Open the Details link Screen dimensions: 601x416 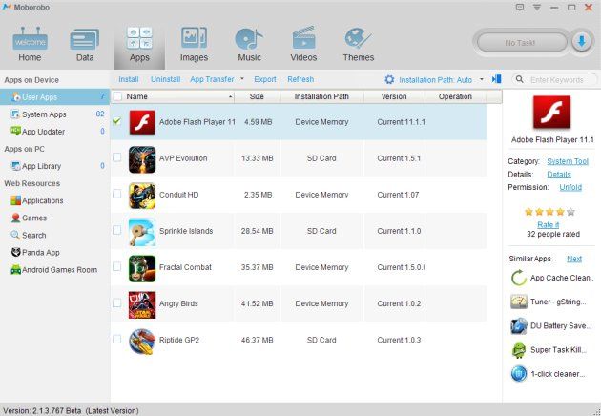pyautogui.click(x=559, y=175)
